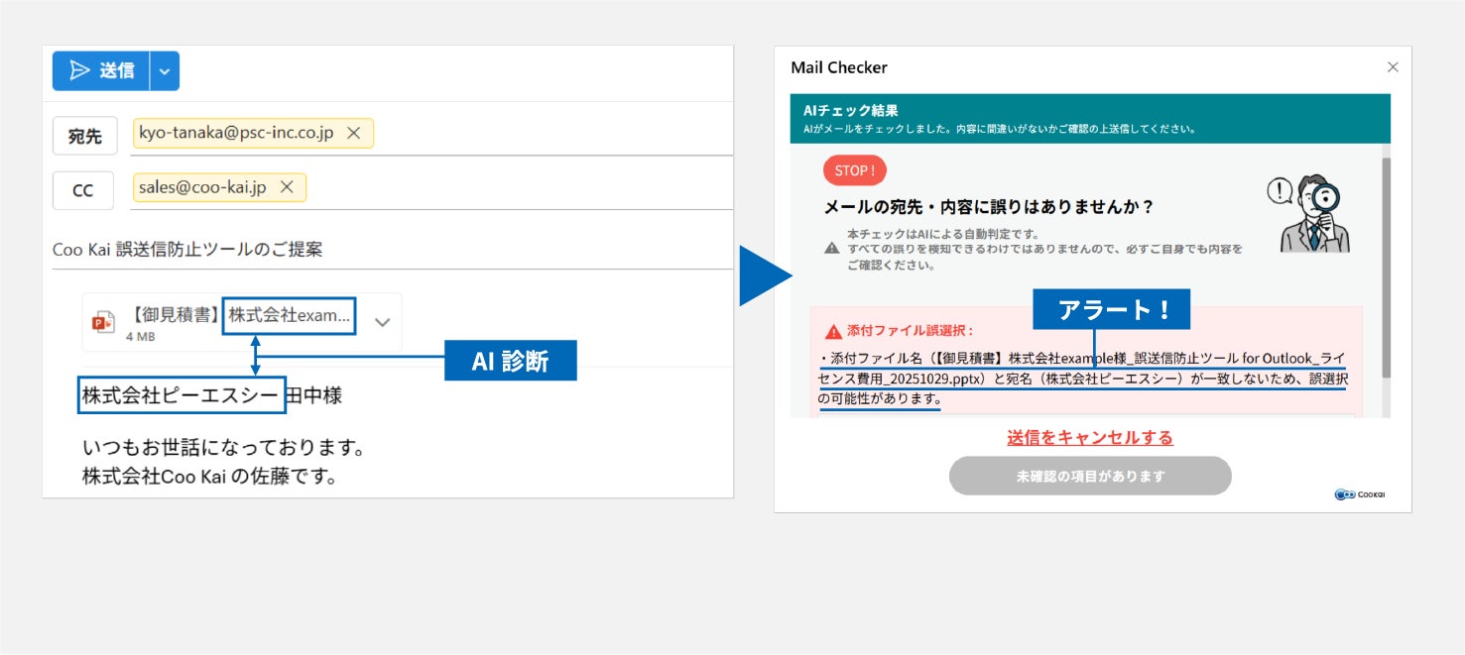Select the kyo-tanaka@psc-inc.co.jp recipient chip

click(x=253, y=133)
